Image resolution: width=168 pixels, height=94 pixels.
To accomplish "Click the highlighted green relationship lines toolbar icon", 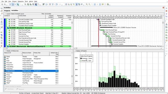I will tap(18, 4).
